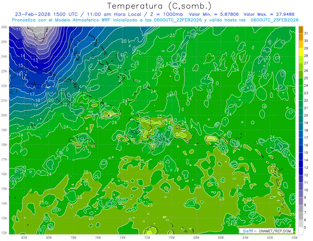Click the title "Temperatura (C,somb.)"
The width and height of the screenshot is (313, 241).
pos(159,6)
